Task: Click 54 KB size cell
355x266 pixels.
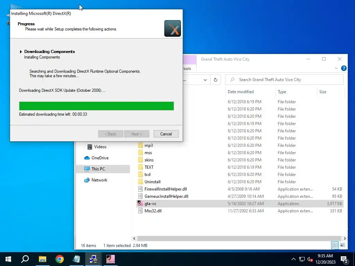Action: (337, 189)
